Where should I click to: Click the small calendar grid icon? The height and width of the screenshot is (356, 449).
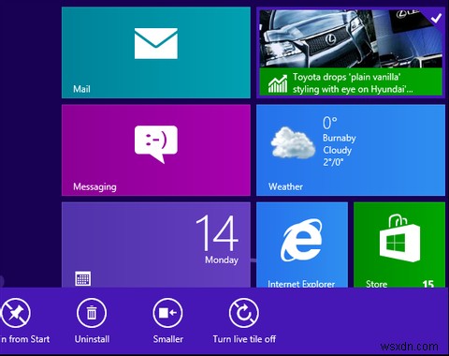coord(83,278)
